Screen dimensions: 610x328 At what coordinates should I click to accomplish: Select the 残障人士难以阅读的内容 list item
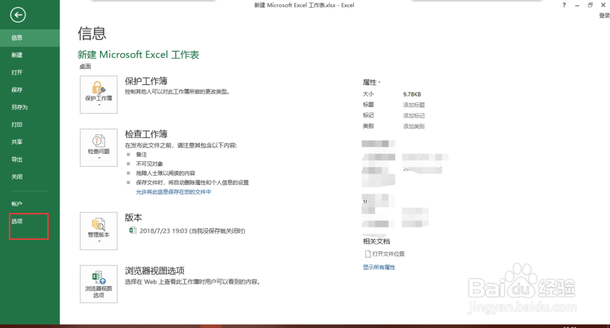point(165,173)
